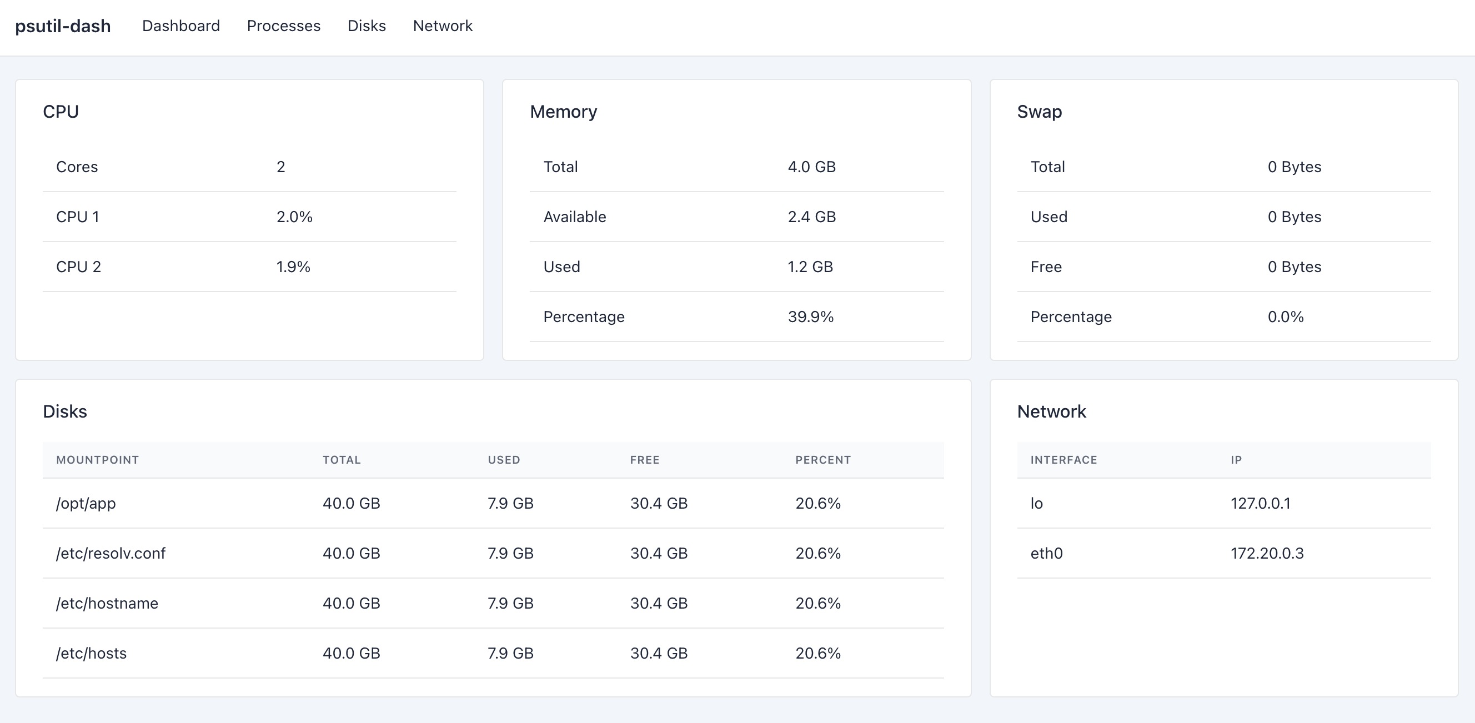Select the Memory card title

(x=563, y=112)
